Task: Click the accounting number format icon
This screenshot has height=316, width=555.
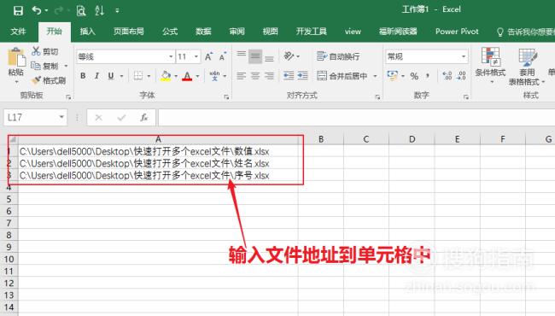Action: [x=393, y=76]
